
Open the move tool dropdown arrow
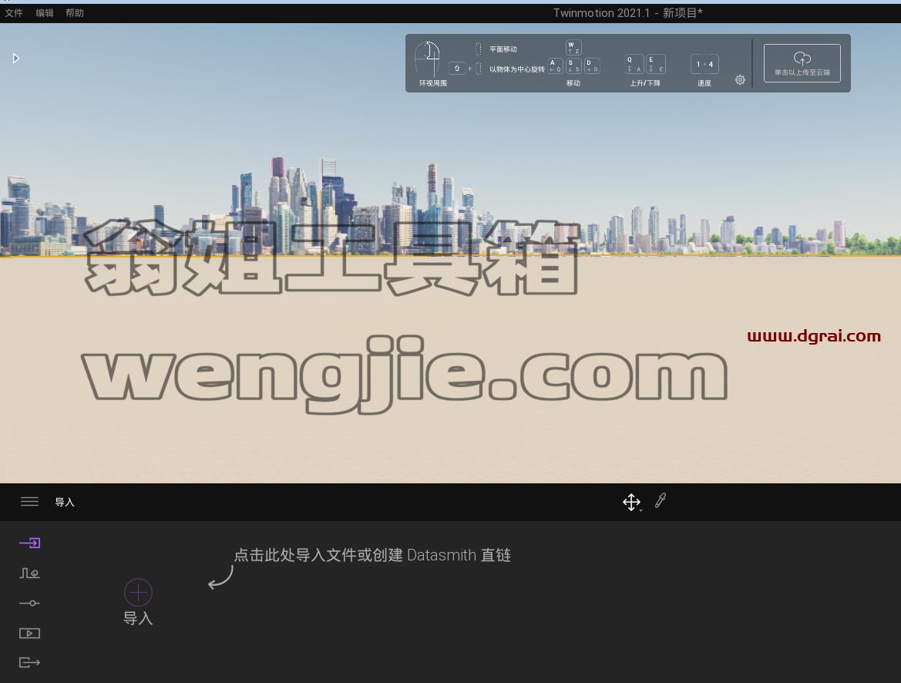(641, 510)
